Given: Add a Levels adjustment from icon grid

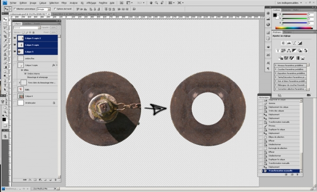Looking at the screenshot, I should pyautogui.click(x=288, y=43).
